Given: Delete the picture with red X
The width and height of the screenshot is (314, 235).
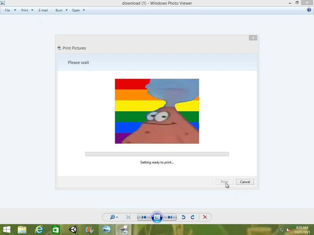Looking at the screenshot, I should click(205, 217).
